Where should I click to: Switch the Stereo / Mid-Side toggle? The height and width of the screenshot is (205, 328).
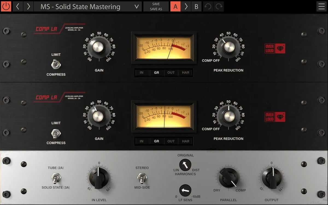[x=141, y=178]
